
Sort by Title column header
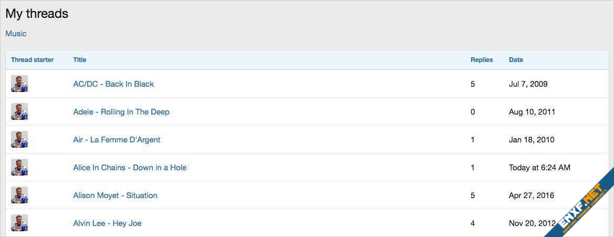point(80,60)
